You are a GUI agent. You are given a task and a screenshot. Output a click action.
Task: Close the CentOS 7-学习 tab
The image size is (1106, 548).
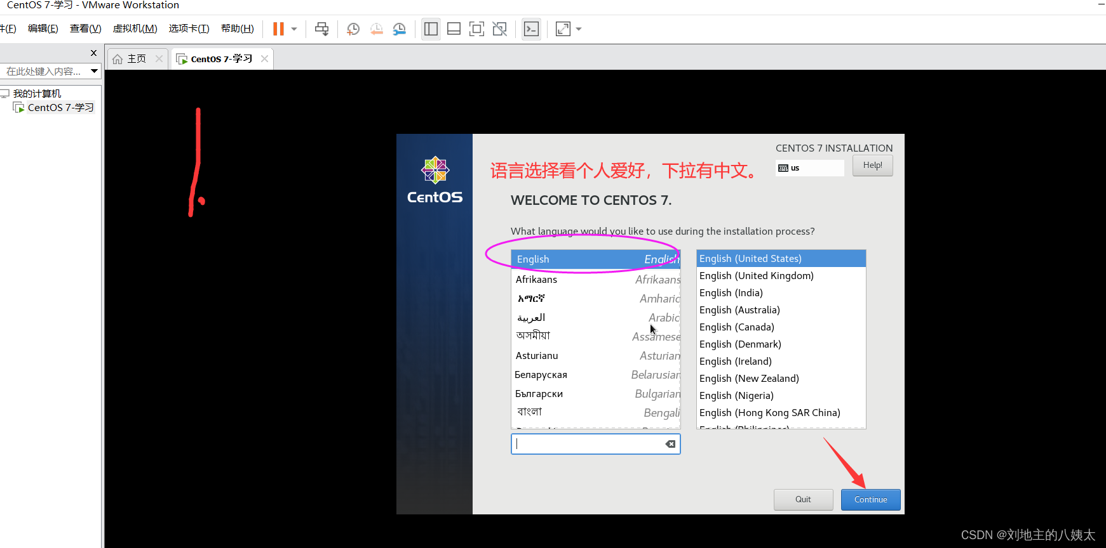(x=264, y=59)
